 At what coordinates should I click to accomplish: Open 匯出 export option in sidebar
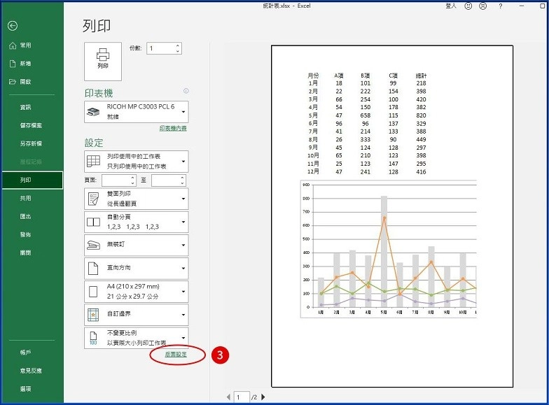[25, 216]
